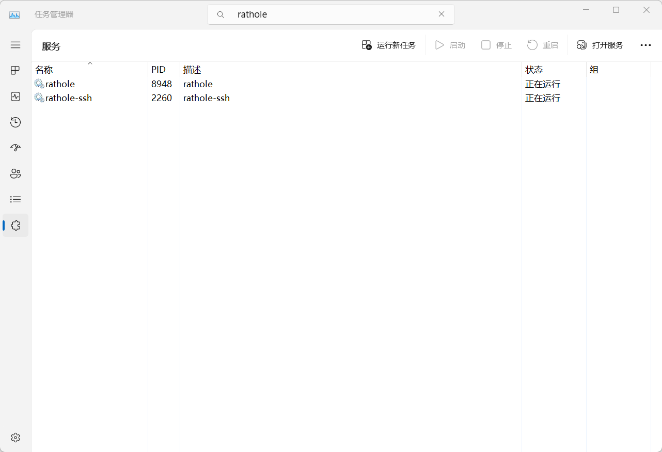Select the rathole service row

[60, 84]
